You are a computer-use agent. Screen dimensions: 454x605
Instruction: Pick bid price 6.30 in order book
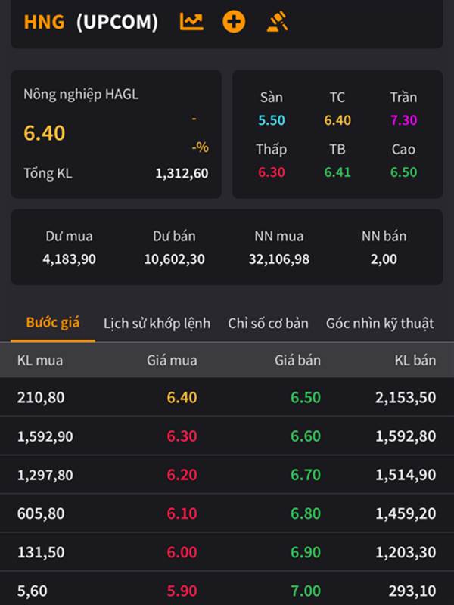coord(182,436)
